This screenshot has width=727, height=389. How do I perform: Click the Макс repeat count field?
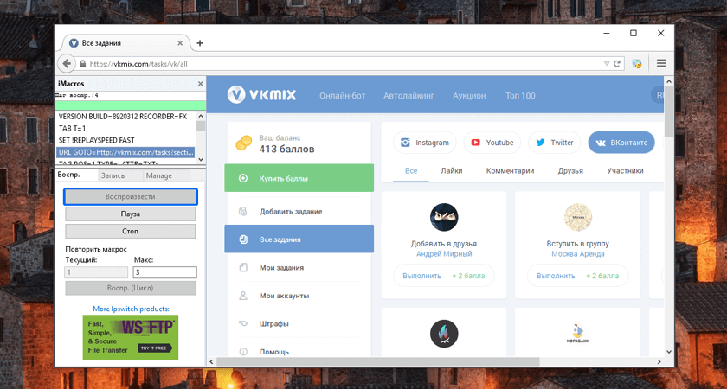tap(165, 272)
